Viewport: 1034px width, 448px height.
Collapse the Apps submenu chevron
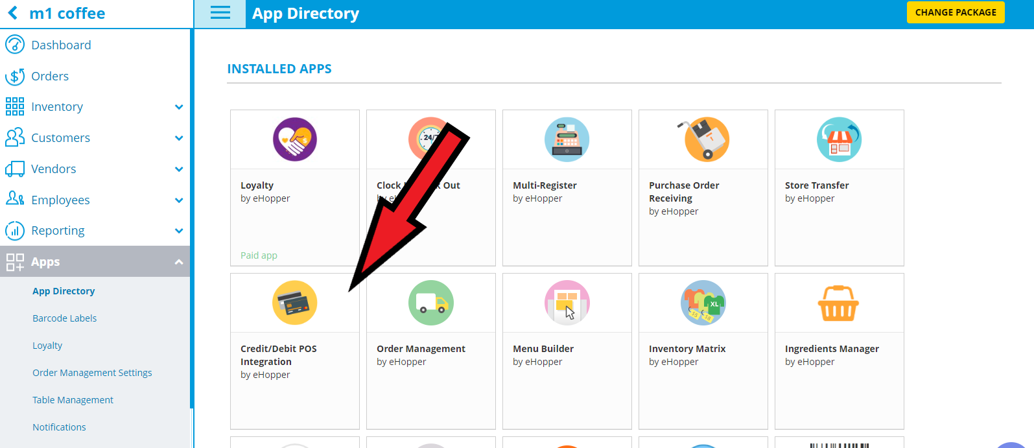coord(179,262)
